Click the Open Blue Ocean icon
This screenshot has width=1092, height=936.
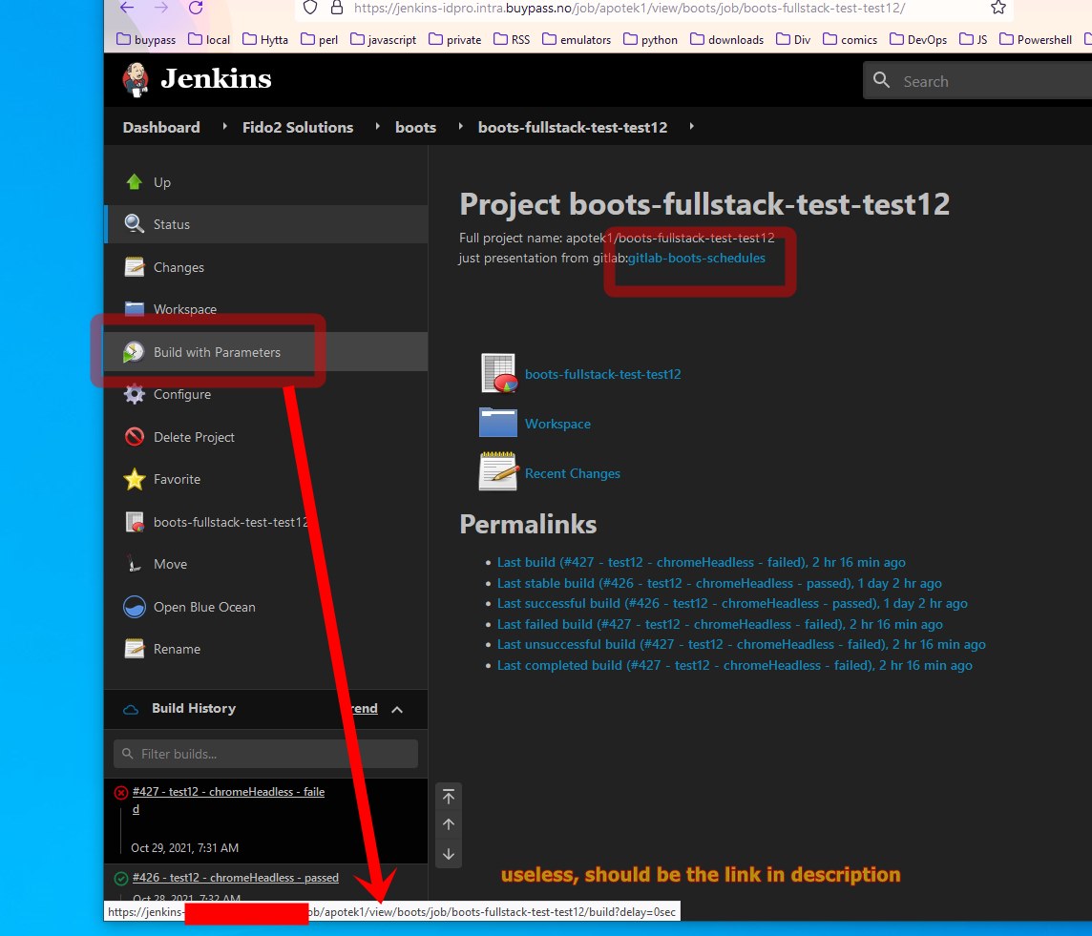click(135, 607)
